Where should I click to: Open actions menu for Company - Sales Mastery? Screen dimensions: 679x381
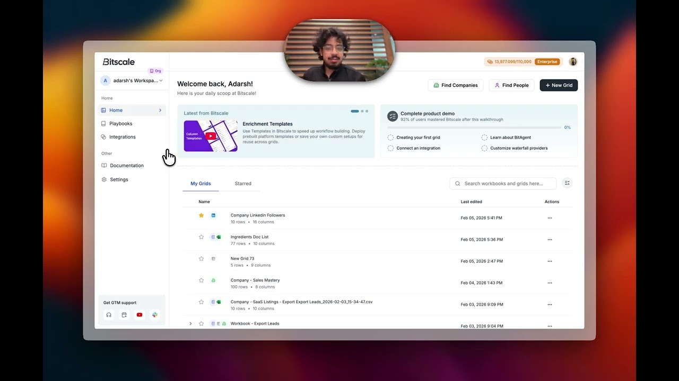click(x=550, y=283)
